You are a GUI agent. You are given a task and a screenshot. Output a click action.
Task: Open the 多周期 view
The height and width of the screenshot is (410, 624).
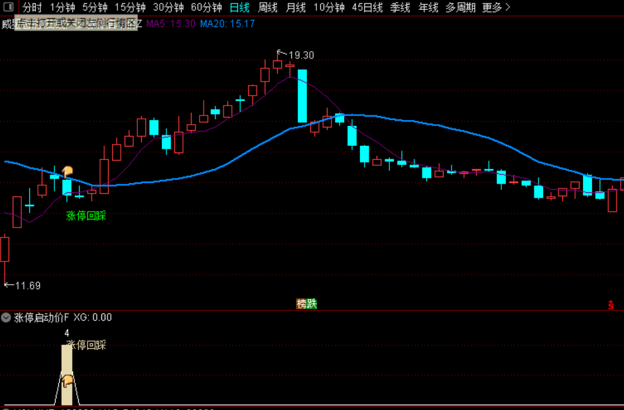click(x=460, y=7)
